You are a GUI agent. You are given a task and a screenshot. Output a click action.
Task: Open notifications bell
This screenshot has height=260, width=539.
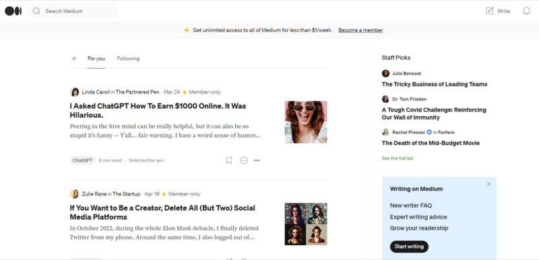(x=526, y=11)
